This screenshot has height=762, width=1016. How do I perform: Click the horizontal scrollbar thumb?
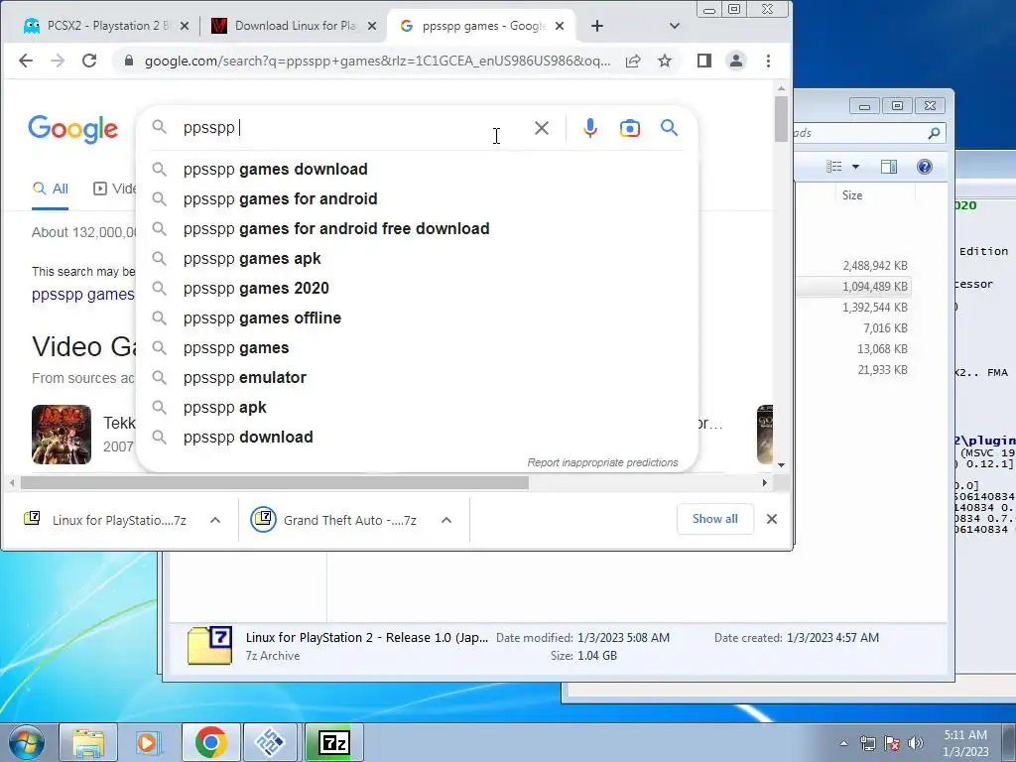(275, 483)
